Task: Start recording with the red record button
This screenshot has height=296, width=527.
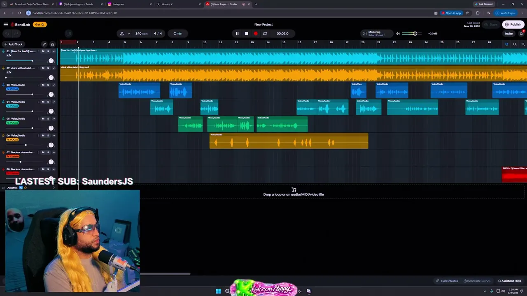Action: [256, 34]
